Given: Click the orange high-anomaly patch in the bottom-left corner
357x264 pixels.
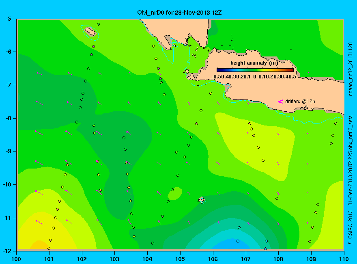Looking at the screenshot, I should [x=39, y=245].
